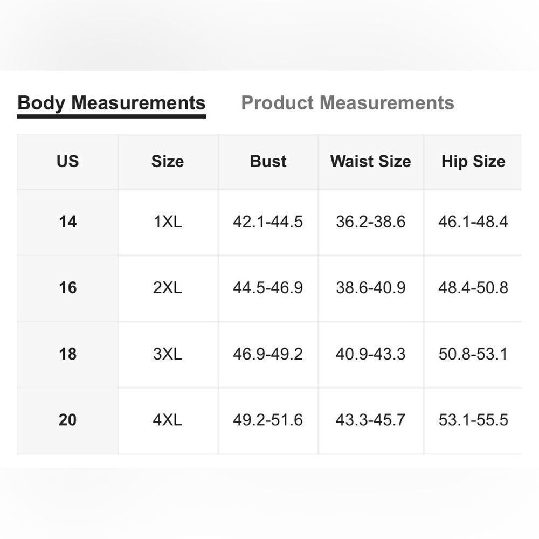The height and width of the screenshot is (539, 539).
Task: Click the 1XL size cell
Action: [168, 222]
